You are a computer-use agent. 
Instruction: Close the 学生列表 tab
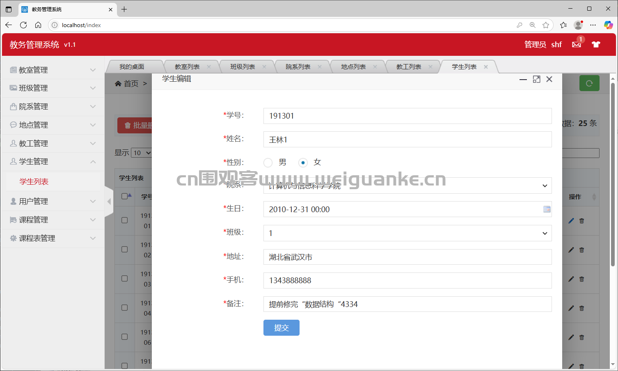pyautogui.click(x=486, y=67)
